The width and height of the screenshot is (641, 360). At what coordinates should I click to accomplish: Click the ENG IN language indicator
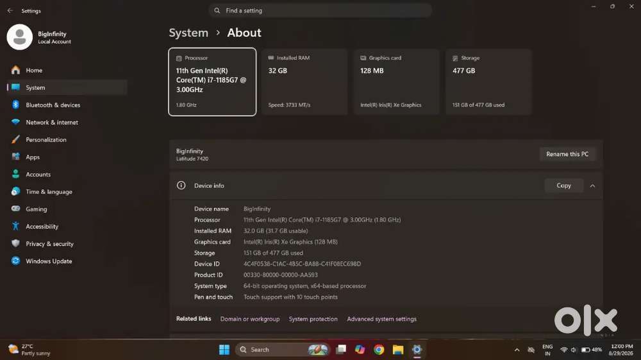(547, 350)
